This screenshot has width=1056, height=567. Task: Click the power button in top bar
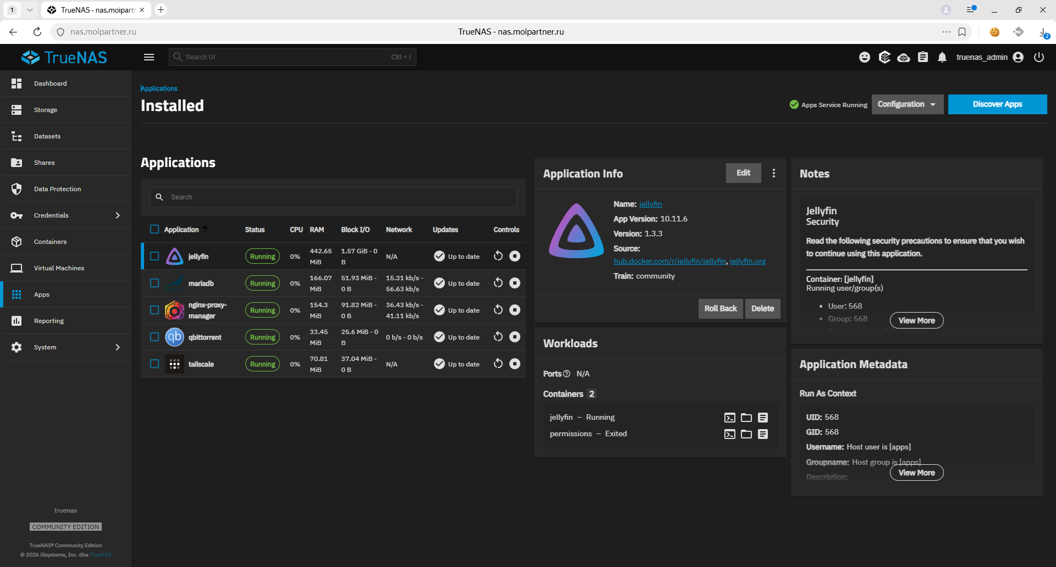(1038, 57)
